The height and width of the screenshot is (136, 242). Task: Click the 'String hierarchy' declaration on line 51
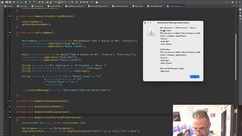click(64, 65)
